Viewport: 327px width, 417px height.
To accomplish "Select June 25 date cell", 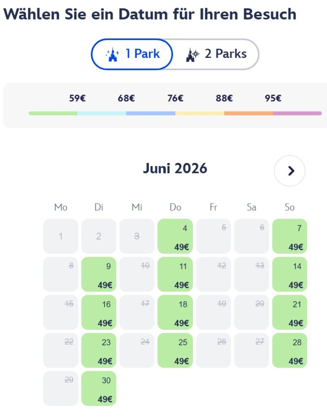I will pyautogui.click(x=175, y=350).
